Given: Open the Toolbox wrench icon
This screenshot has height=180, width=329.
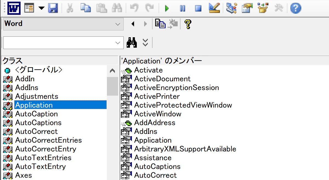Looking at the screenshot, I should click(x=279, y=8).
